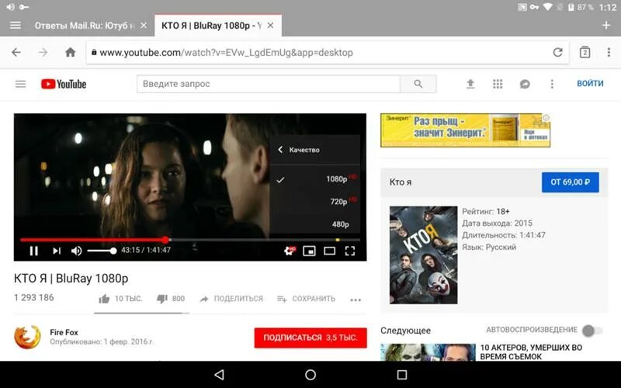
Task: Open the Зинерит banner advertisement
Action: 465,130
